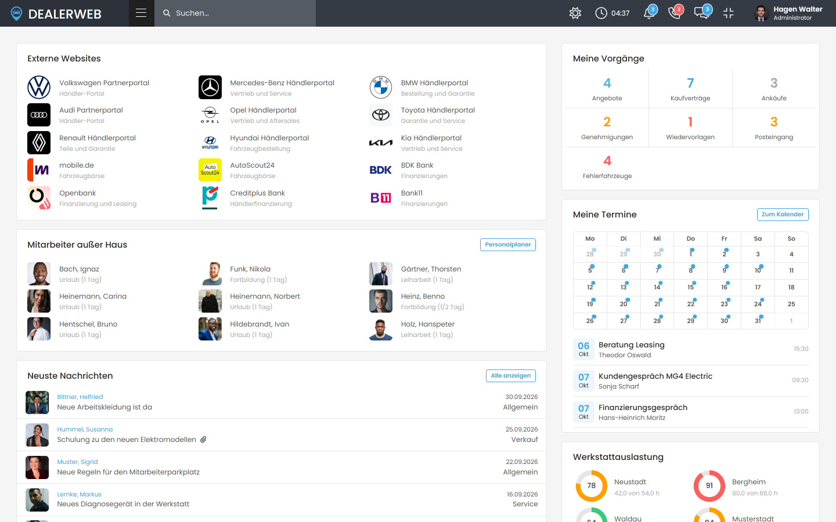Image resolution: width=836 pixels, height=522 pixels.
Task: Click the Neustadt workload gauge showing 78
Action: (x=591, y=486)
